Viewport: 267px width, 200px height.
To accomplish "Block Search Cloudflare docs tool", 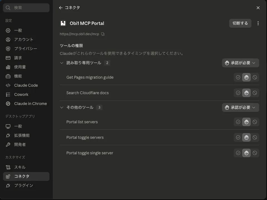I will [x=255, y=93].
